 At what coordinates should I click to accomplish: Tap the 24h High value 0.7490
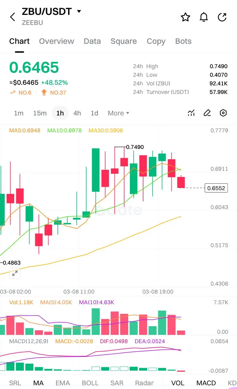(219, 66)
